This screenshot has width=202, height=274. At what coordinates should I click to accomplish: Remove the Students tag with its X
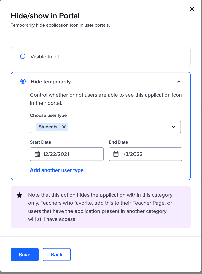click(64, 127)
